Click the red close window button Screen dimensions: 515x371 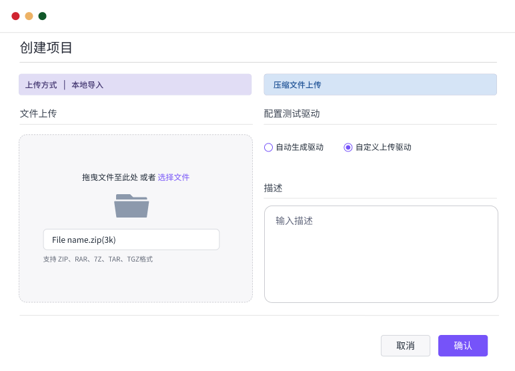[15, 16]
